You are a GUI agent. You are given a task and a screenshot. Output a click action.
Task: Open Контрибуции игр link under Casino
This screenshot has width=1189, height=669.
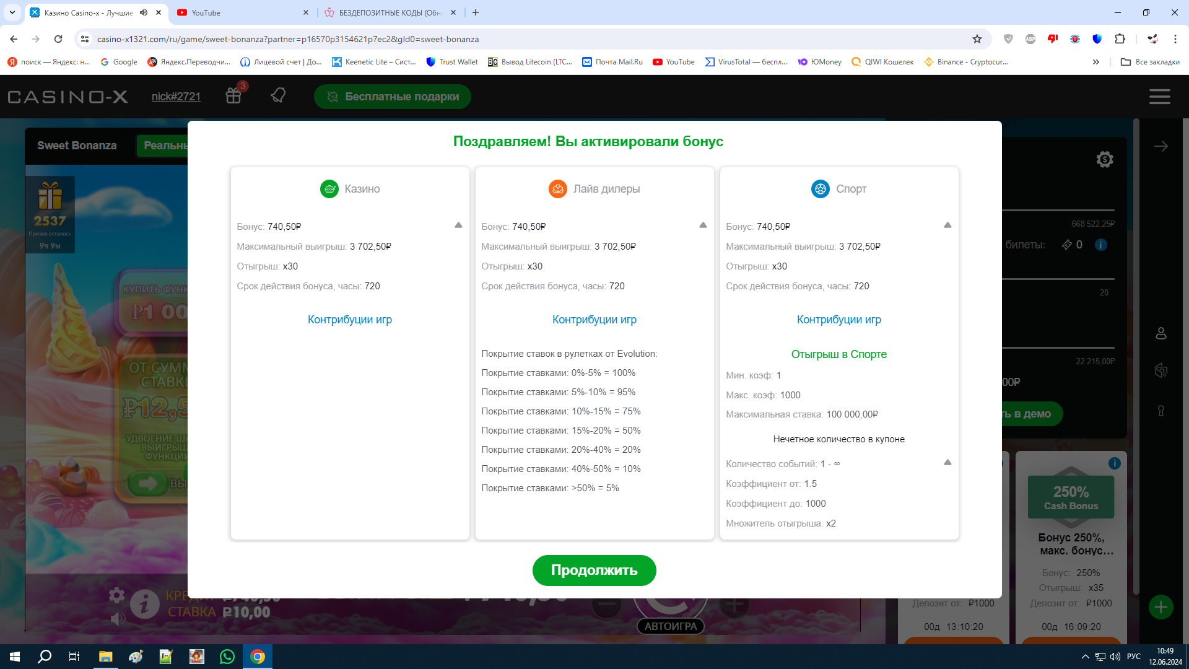[350, 320]
